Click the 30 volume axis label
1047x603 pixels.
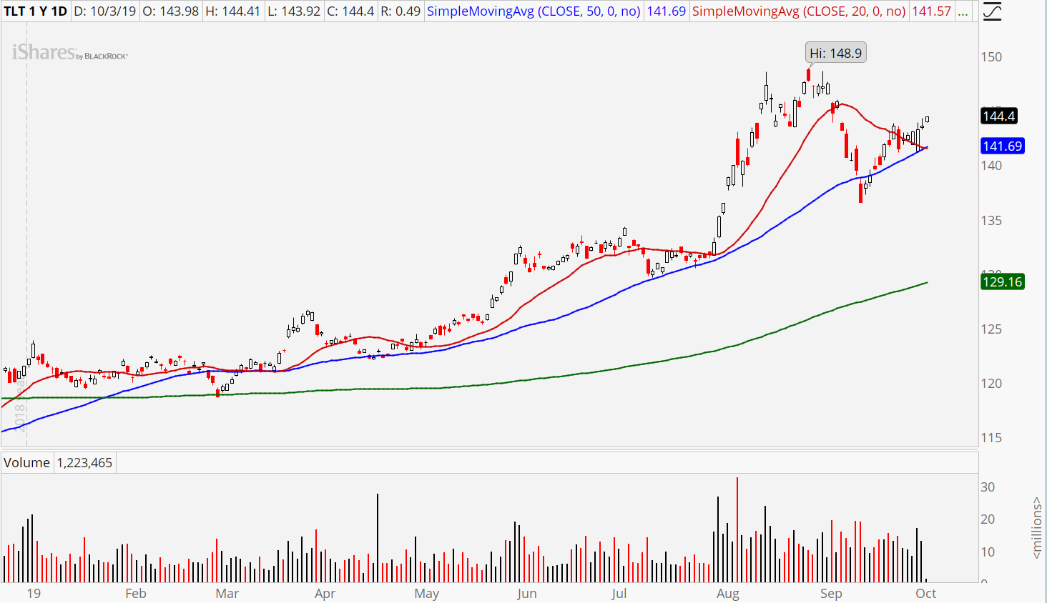click(988, 487)
